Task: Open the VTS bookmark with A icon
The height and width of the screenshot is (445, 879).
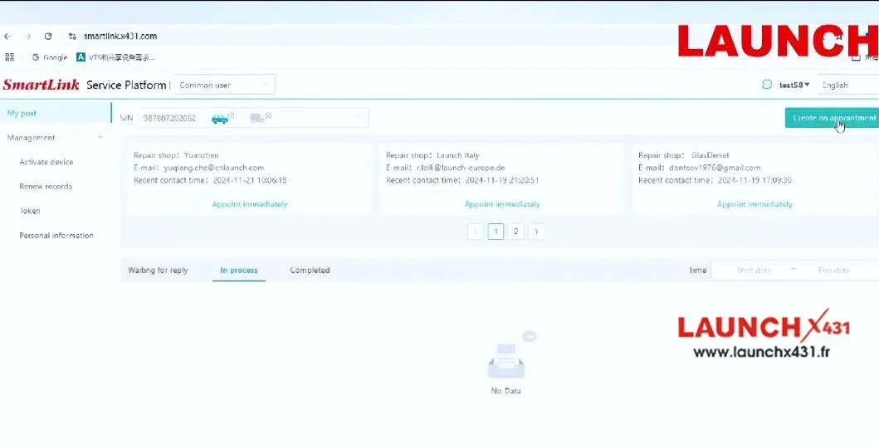Action: tap(115, 57)
